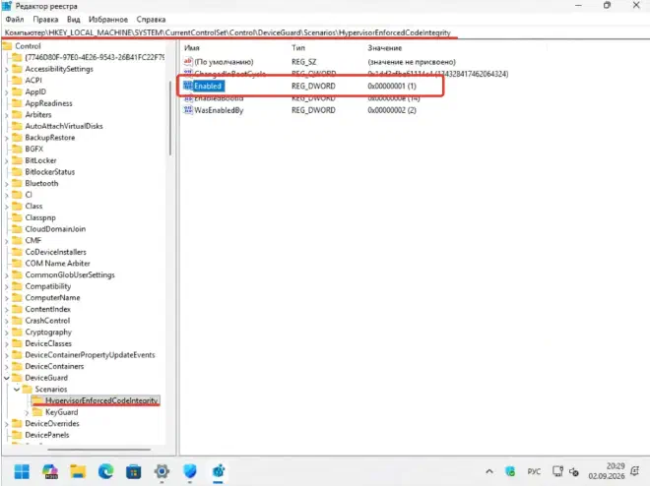The image size is (650, 486).
Task: Click the Имя column header
Action: pyautogui.click(x=192, y=48)
